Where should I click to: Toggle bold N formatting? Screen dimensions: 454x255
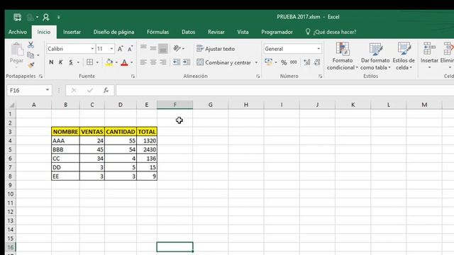[51, 62]
